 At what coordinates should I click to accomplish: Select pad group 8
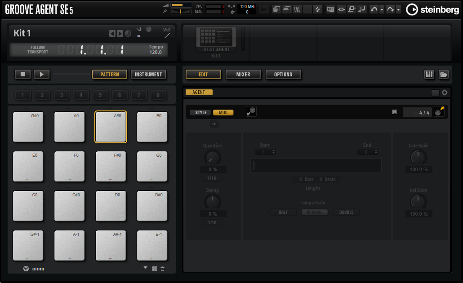tap(158, 95)
